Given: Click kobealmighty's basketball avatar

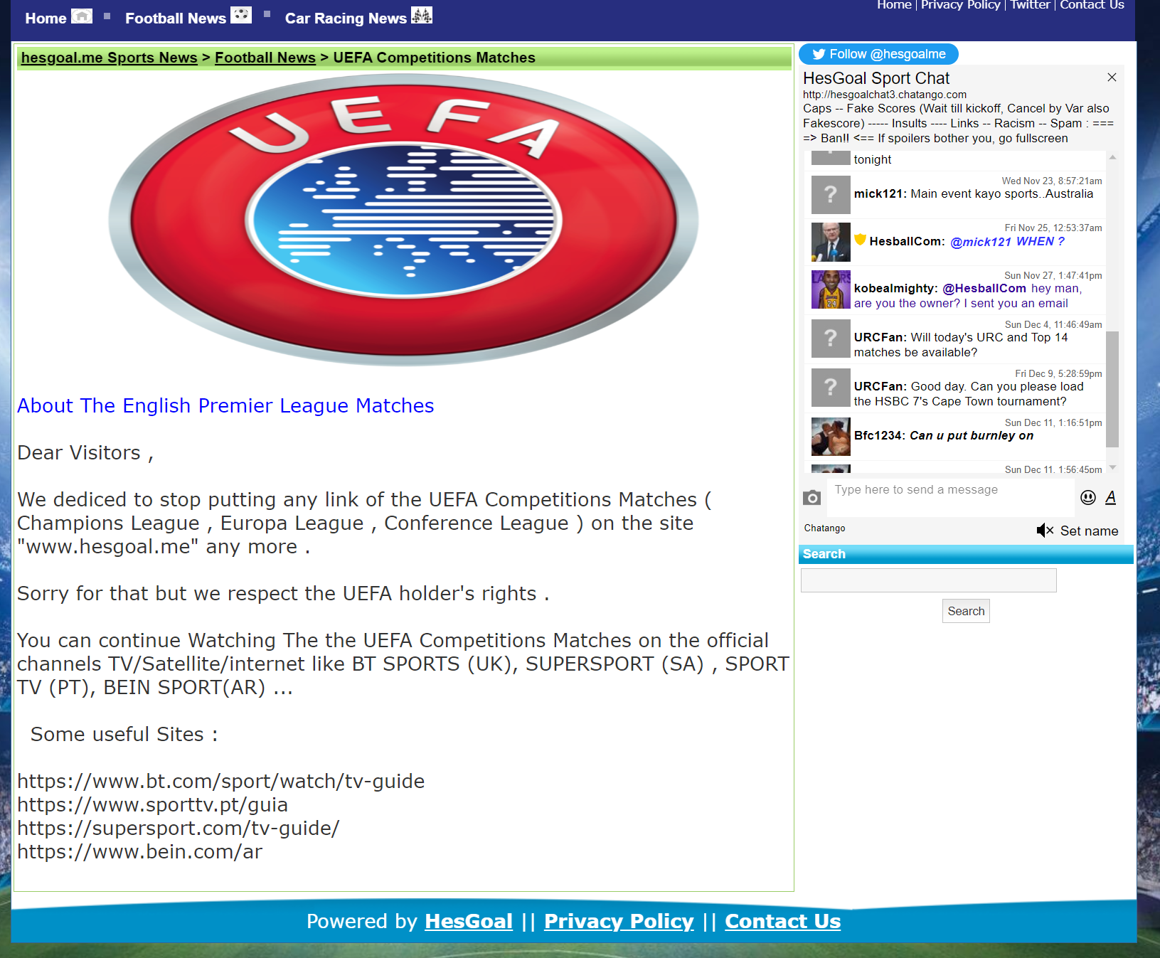Looking at the screenshot, I should point(831,289).
